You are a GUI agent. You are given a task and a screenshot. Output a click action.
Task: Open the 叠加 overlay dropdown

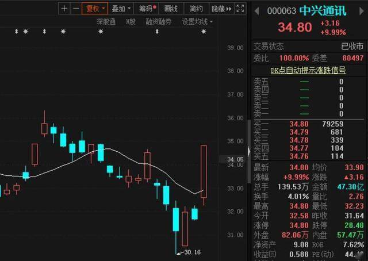[121, 9]
